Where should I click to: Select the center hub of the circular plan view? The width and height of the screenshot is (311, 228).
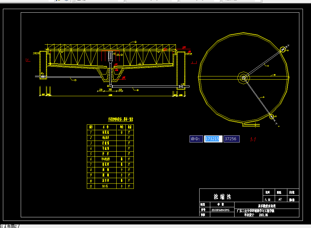[244, 78]
